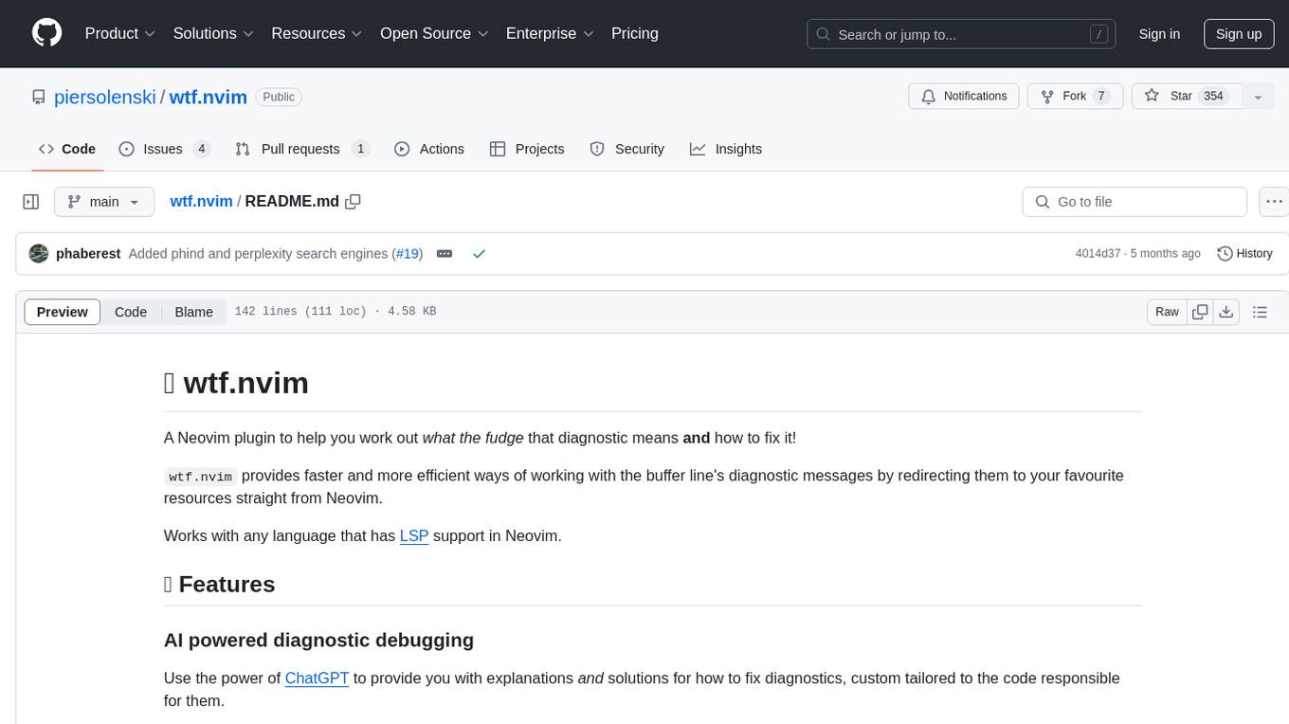Open the Pricing page
The height and width of the screenshot is (724, 1289).
635,33
